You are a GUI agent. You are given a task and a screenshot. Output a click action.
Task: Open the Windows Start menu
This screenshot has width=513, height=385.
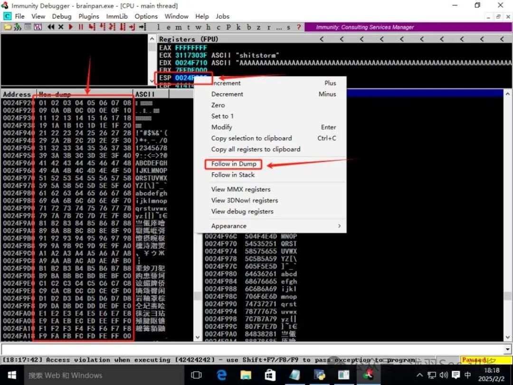[x=12, y=375]
